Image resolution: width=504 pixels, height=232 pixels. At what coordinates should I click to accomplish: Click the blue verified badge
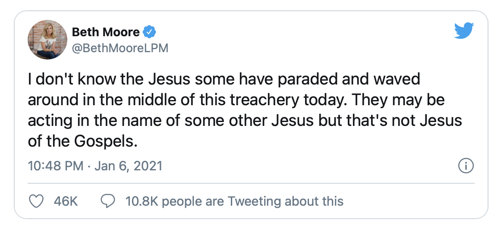click(149, 32)
